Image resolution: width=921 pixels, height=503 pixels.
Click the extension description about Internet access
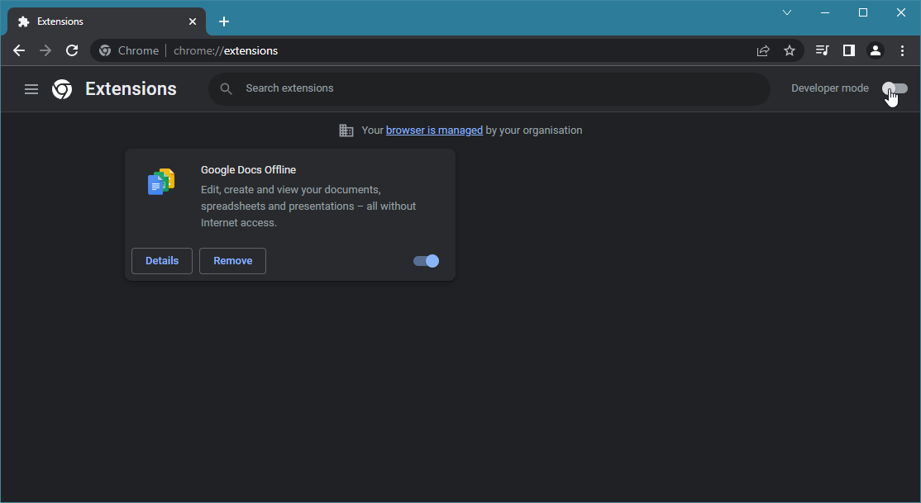308,206
